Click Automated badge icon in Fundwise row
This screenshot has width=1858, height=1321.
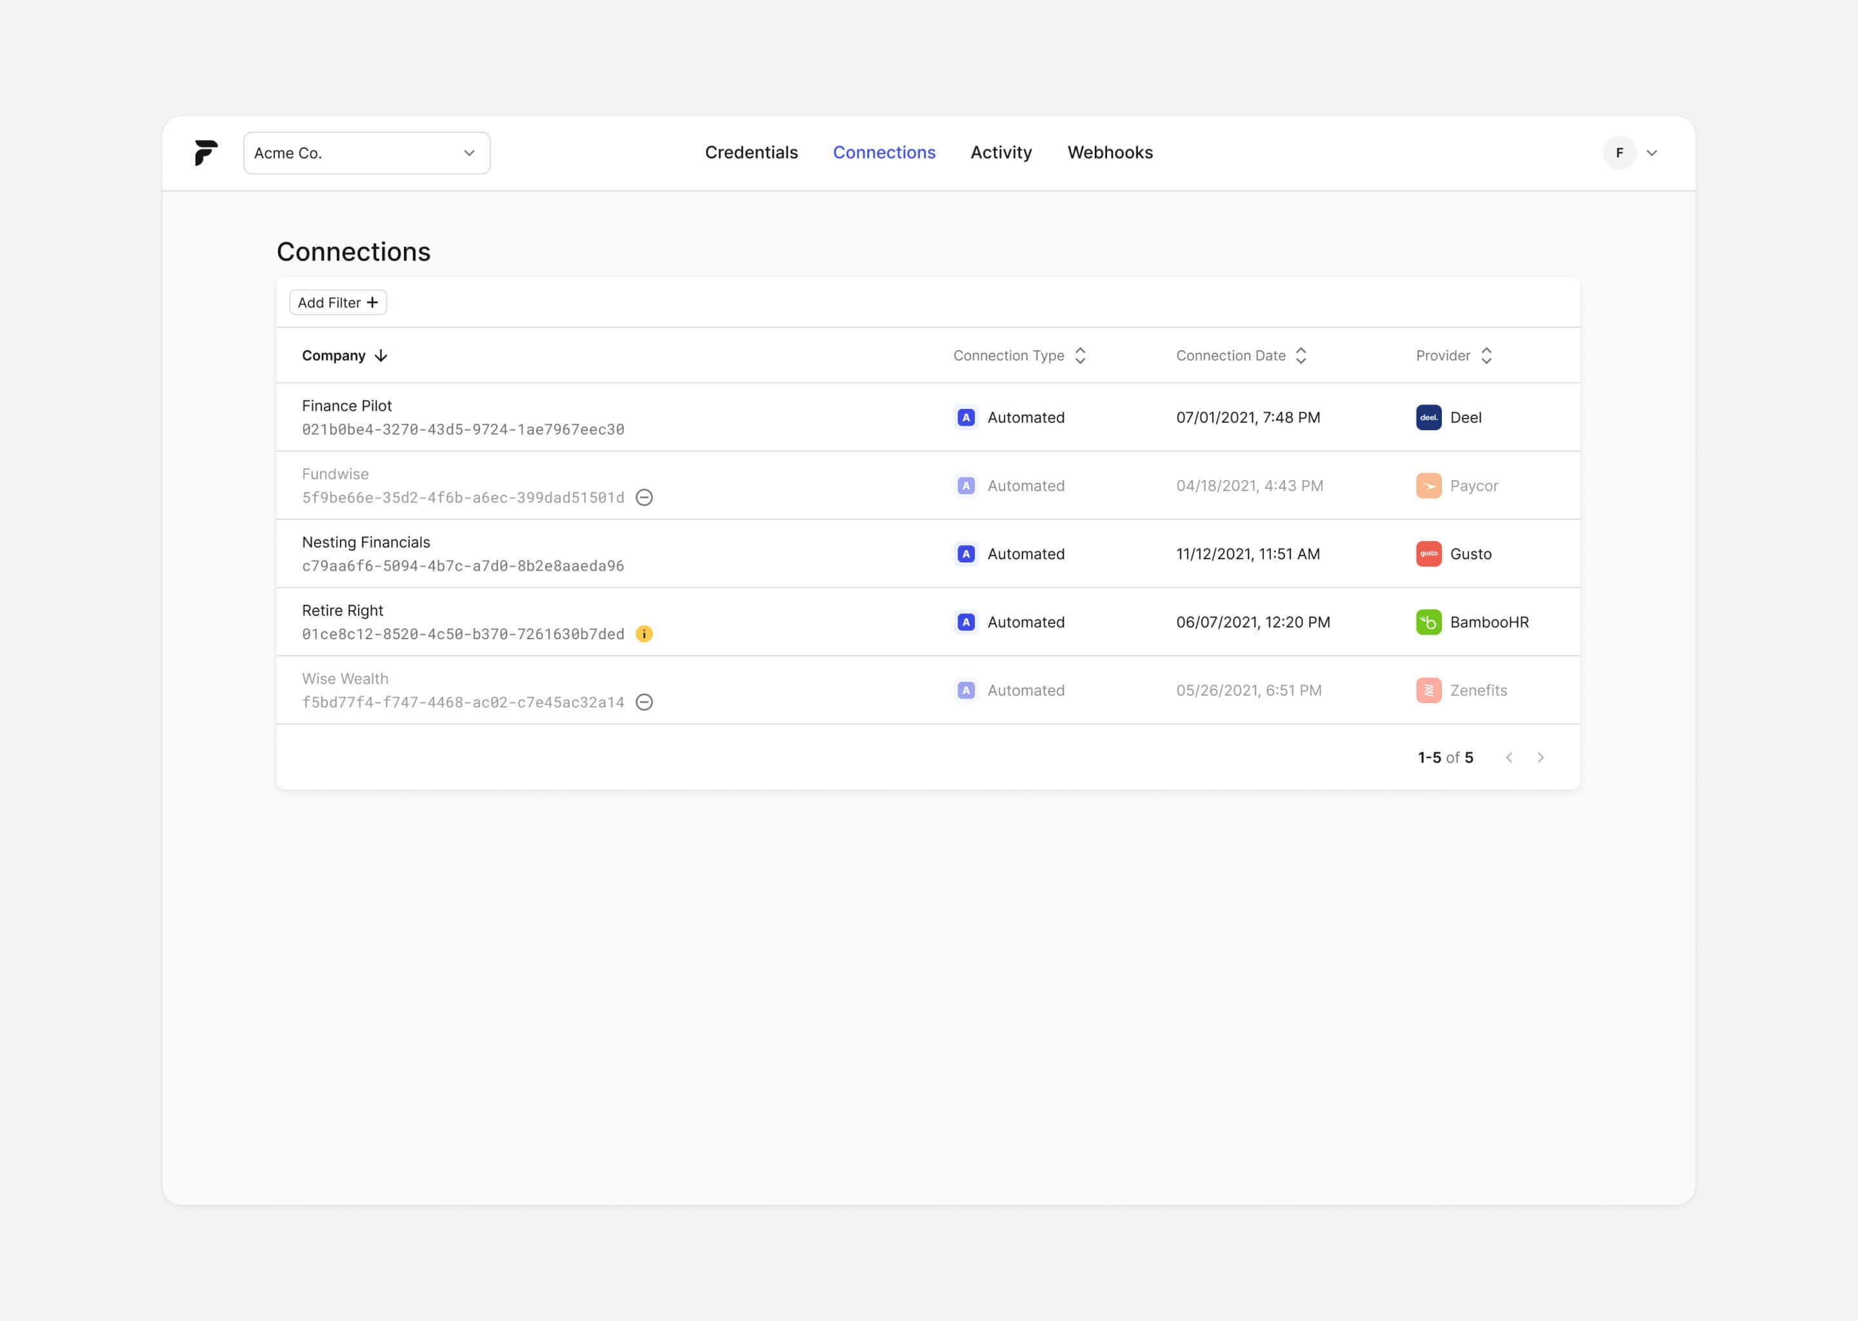(x=966, y=486)
